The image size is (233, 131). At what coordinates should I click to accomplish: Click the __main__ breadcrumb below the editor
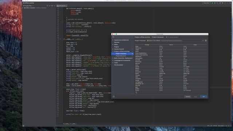(x=70, y=124)
